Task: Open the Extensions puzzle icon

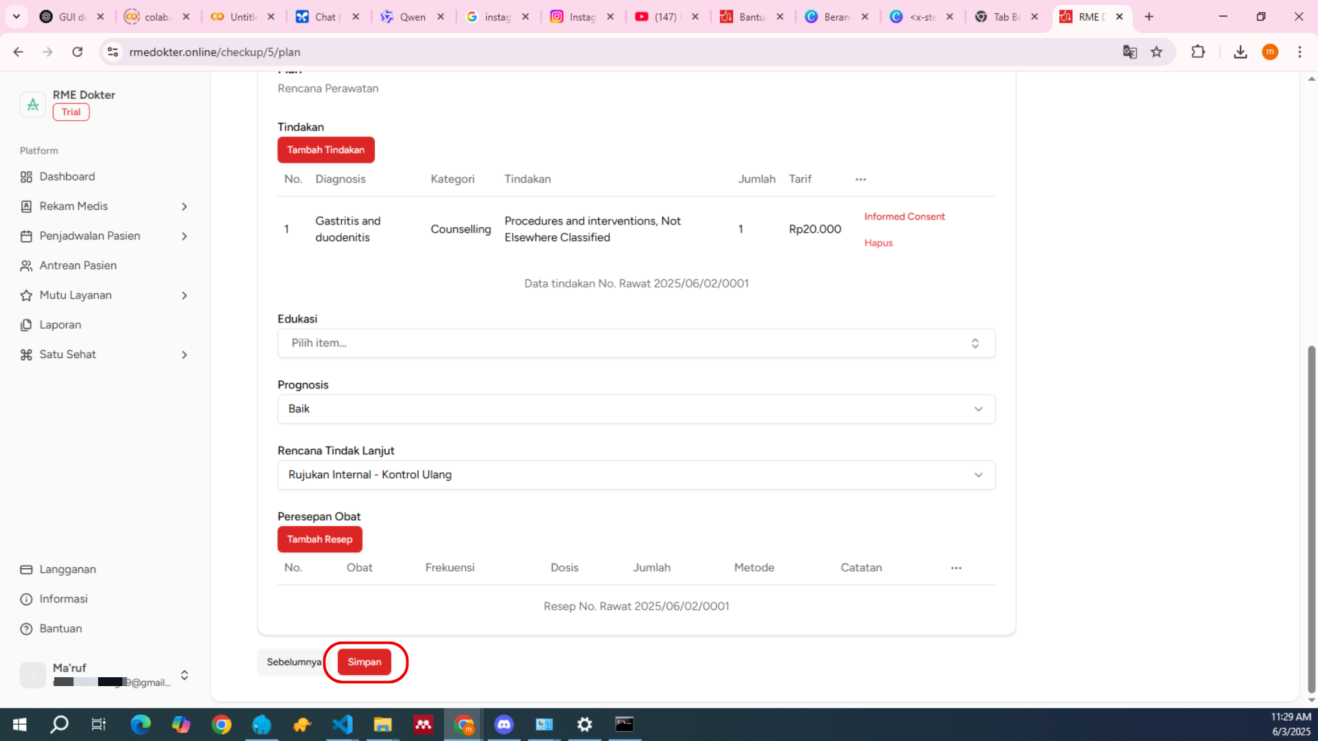Action: point(1198,52)
